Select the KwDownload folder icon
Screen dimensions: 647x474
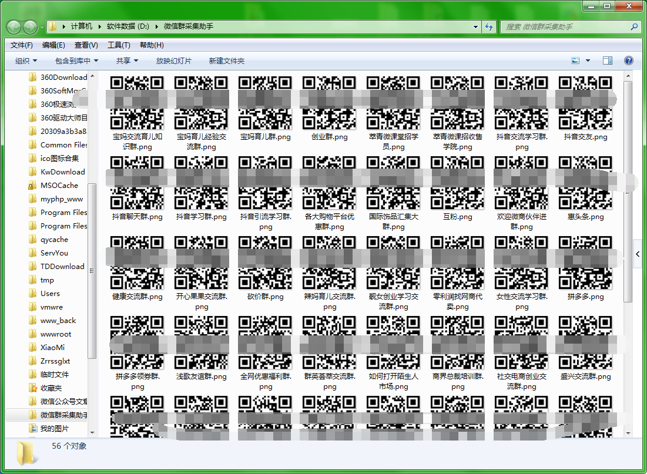pyautogui.click(x=32, y=172)
